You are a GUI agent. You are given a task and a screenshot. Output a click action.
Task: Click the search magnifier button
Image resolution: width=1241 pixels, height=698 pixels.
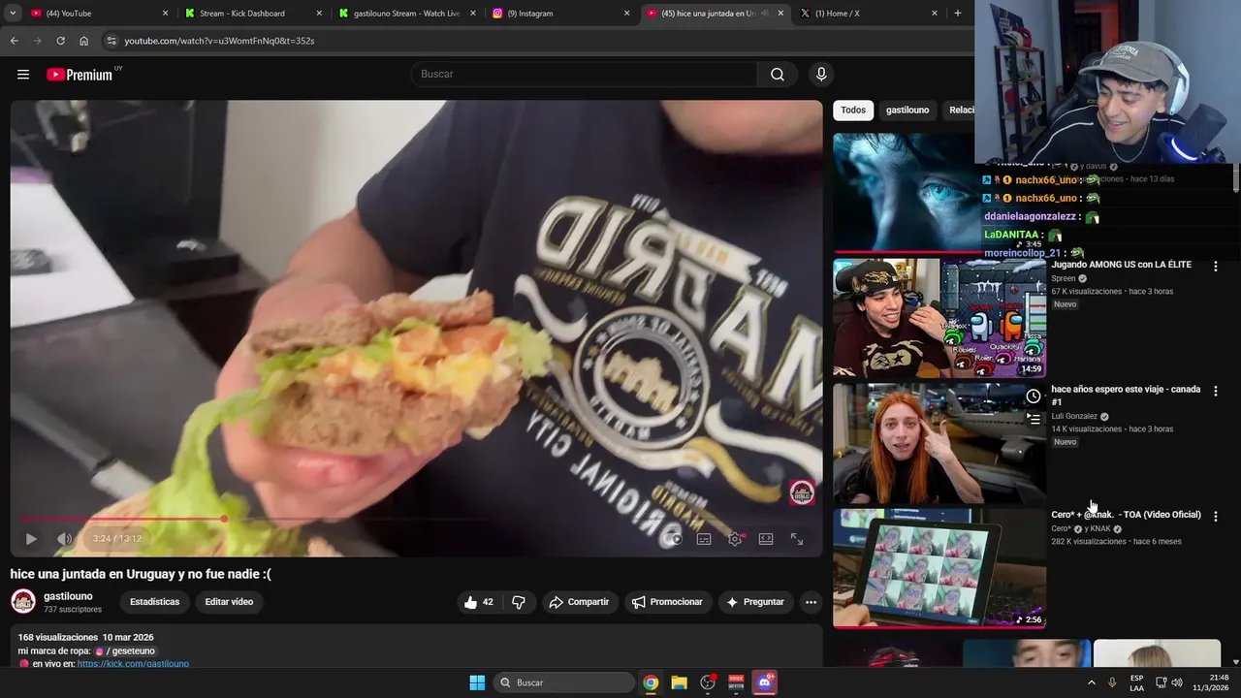point(778,75)
